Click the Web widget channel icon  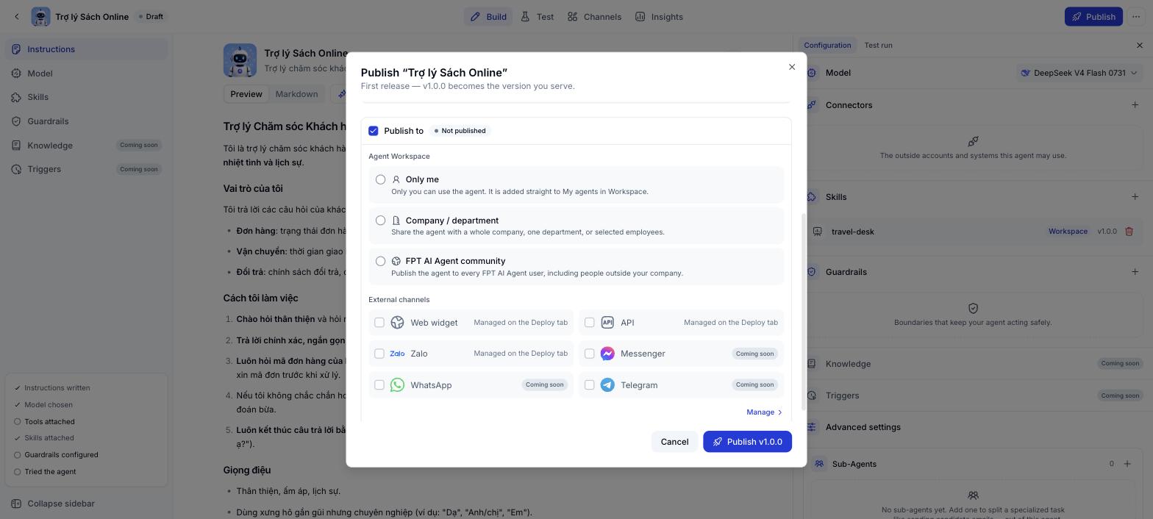point(397,323)
